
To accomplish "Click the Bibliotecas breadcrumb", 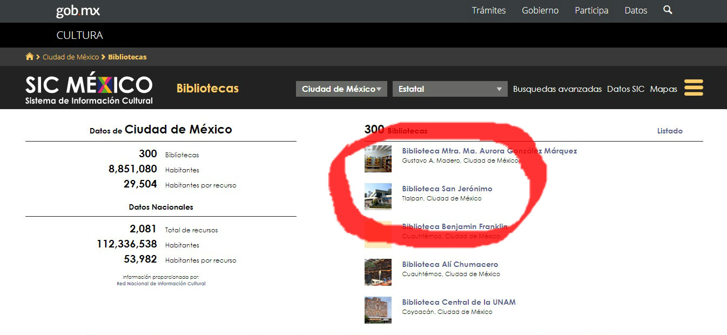I will click(127, 57).
